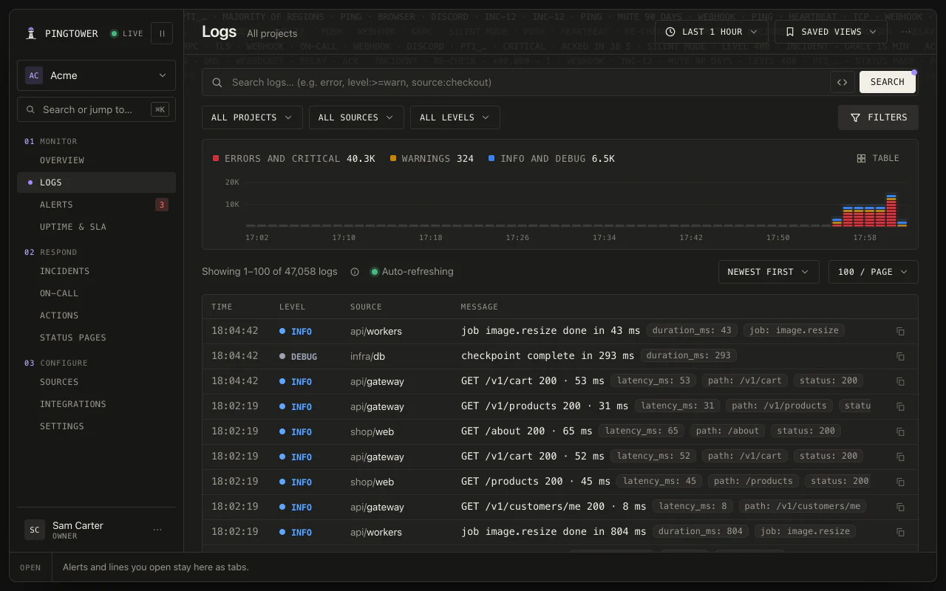Open the Filters button

click(x=878, y=117)
